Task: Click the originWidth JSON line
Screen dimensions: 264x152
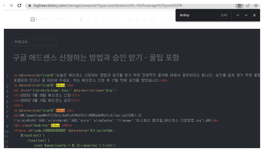Action: coord(116,120)
